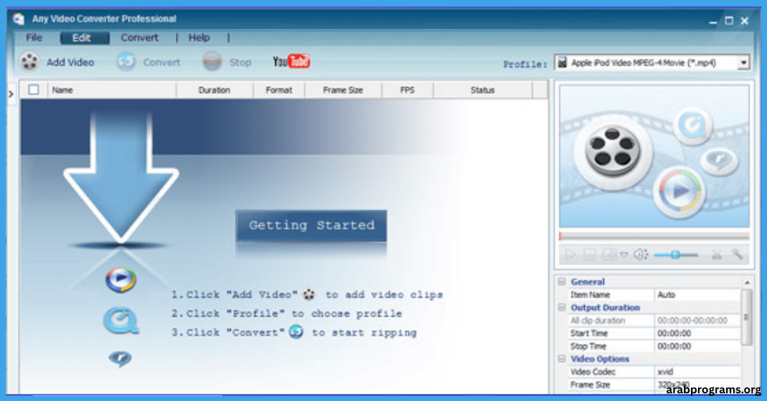The width and height of the screenshot is (767, 401).
Task: Click the snapshot button under the preview
Action: (609, 255)
